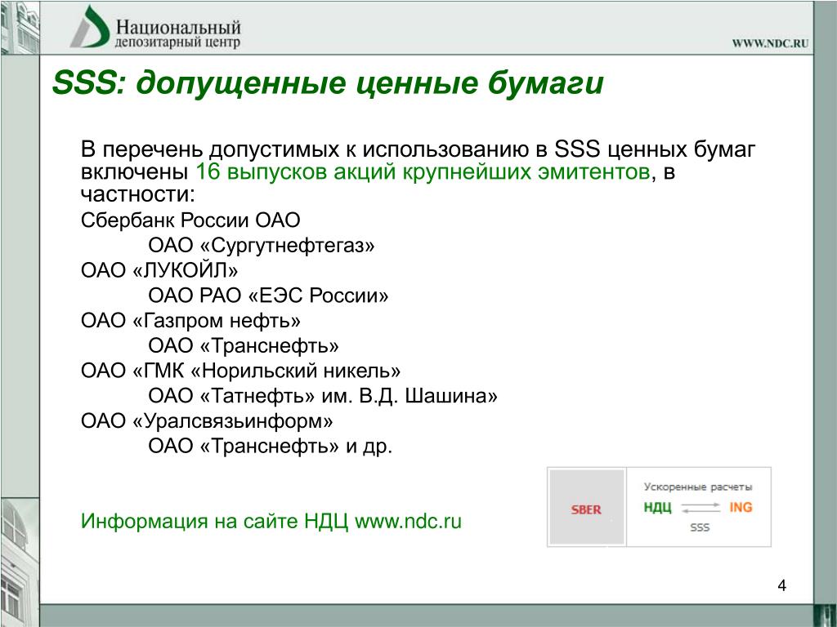Select the line 'ОАО РАО «ЕЭС России»'
The height and width of the screenshot is (627, 837).
pyautogui.click(x=268, y=296)
